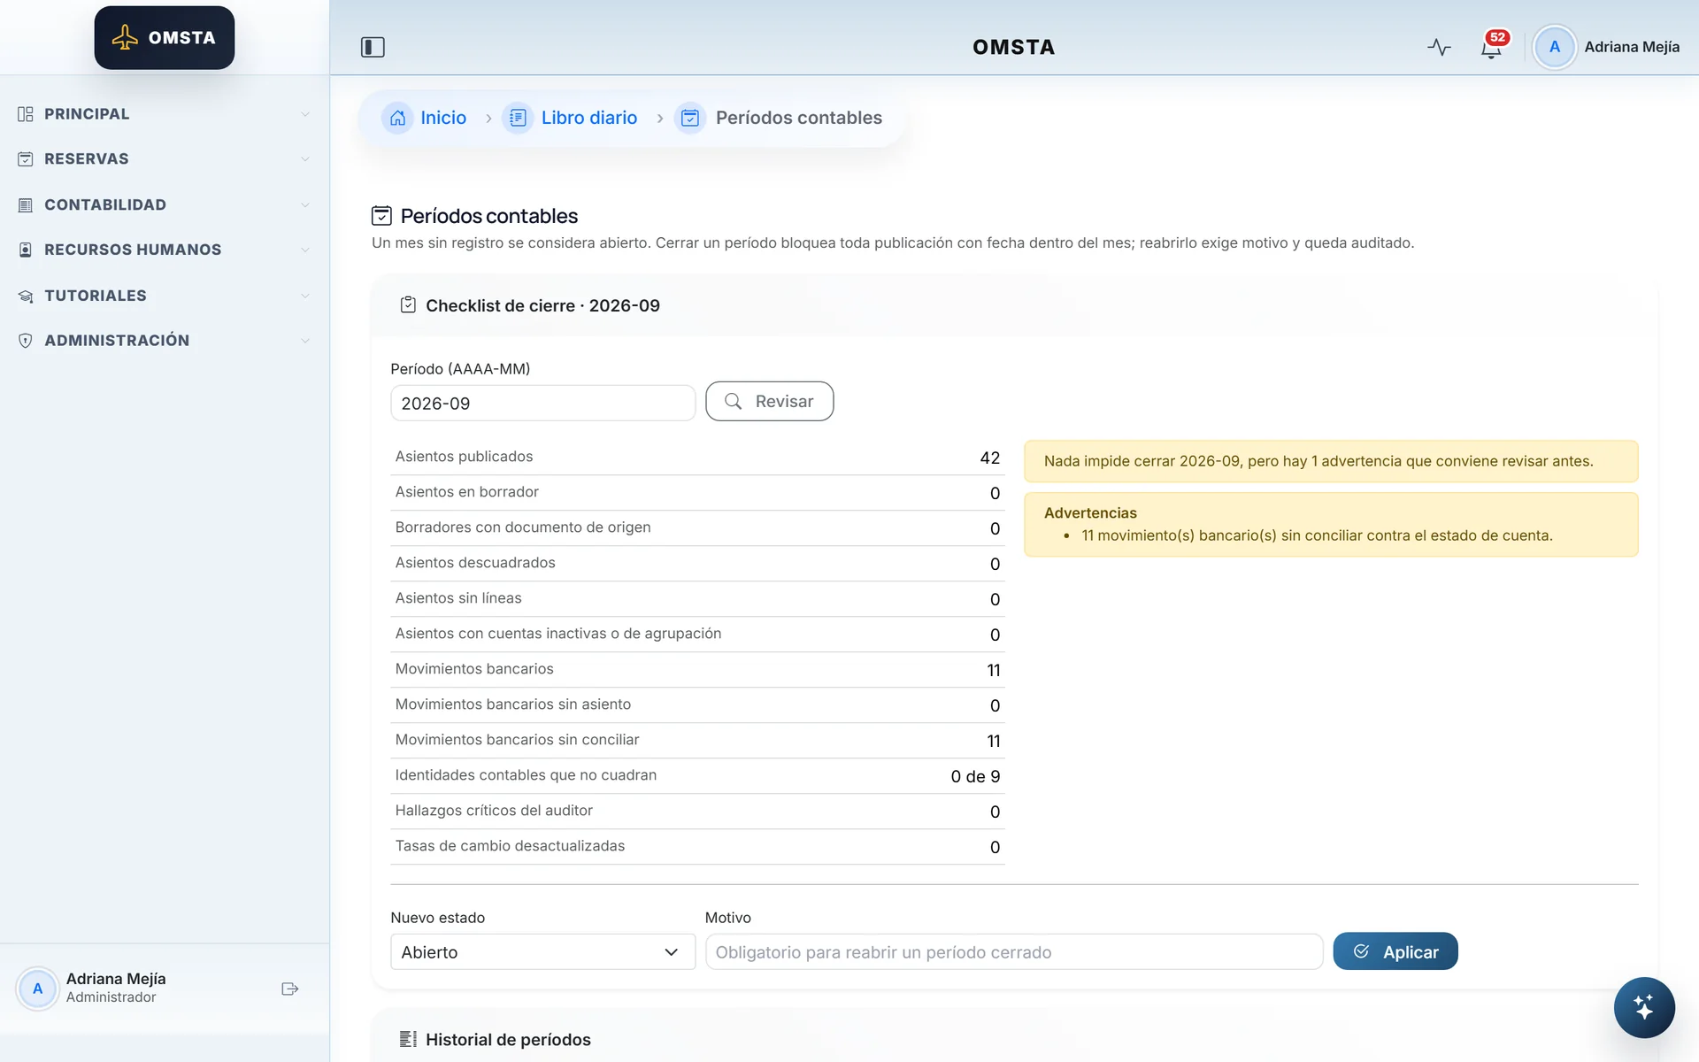The height and width of the screenshot is (1062, 1699).
Task: Click the TUTORIALES graduation cap icon
Action: pos(26,296)
